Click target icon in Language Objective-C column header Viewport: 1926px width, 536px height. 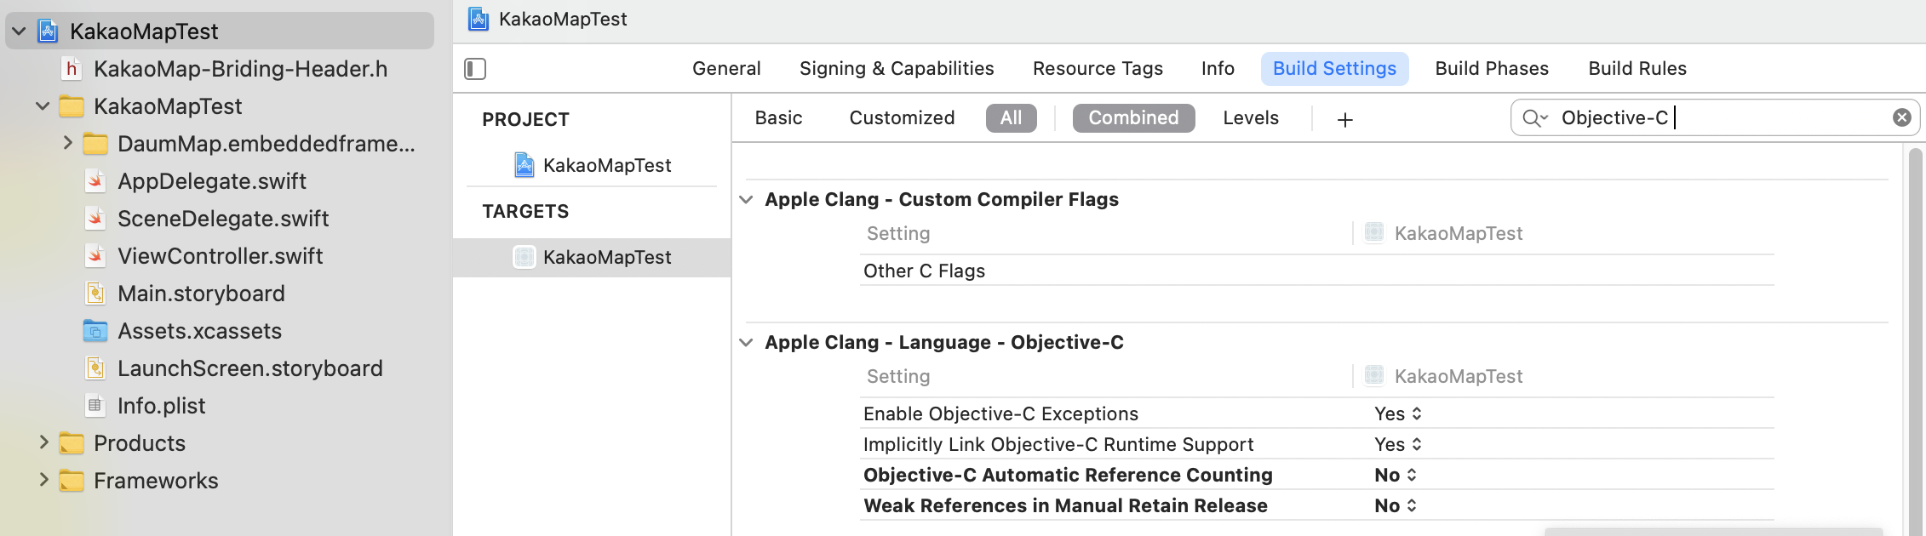(x=1374, y=375)
